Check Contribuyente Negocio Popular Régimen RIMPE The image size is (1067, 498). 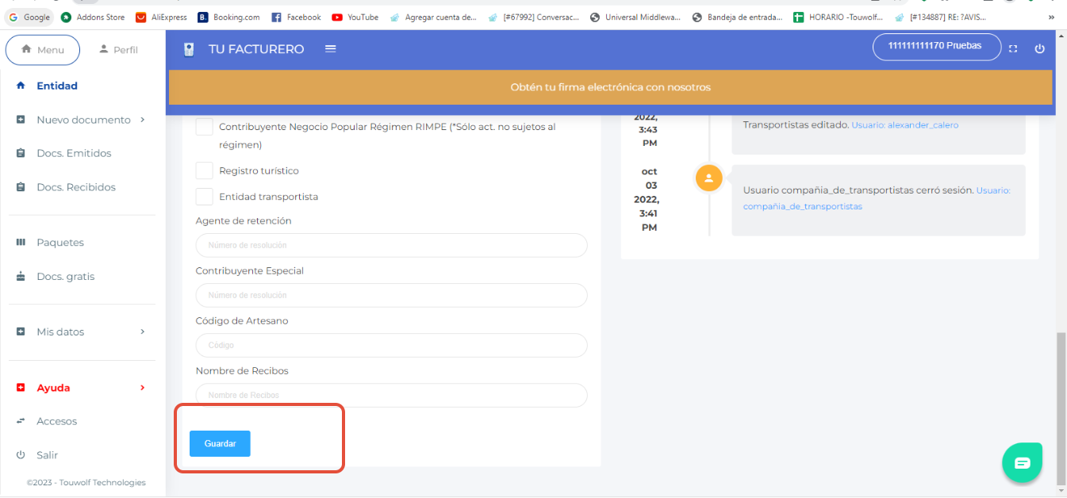[x=204, y=127]
